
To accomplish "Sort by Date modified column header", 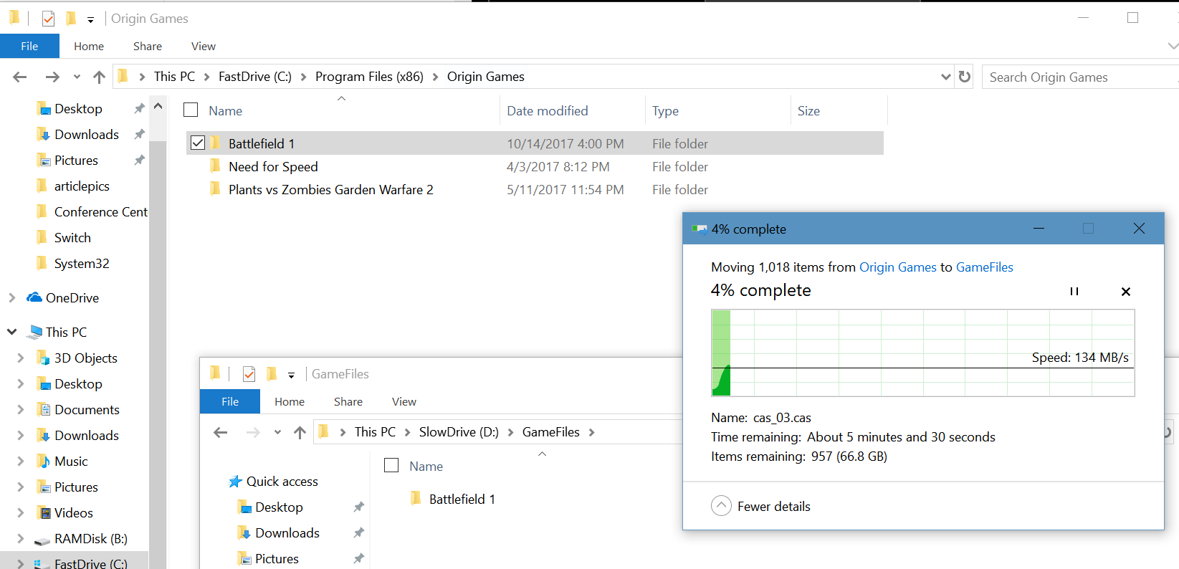I will tap(548, 111).
